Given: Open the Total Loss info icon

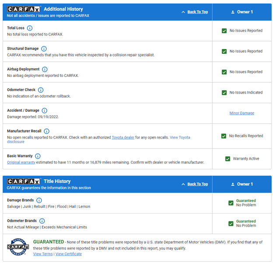Looking at the screenshot, I should point(30,28).
